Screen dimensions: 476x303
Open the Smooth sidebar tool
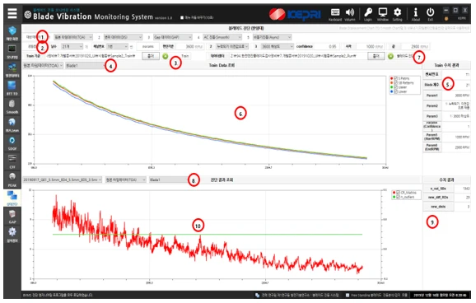(x=12, y=106)
